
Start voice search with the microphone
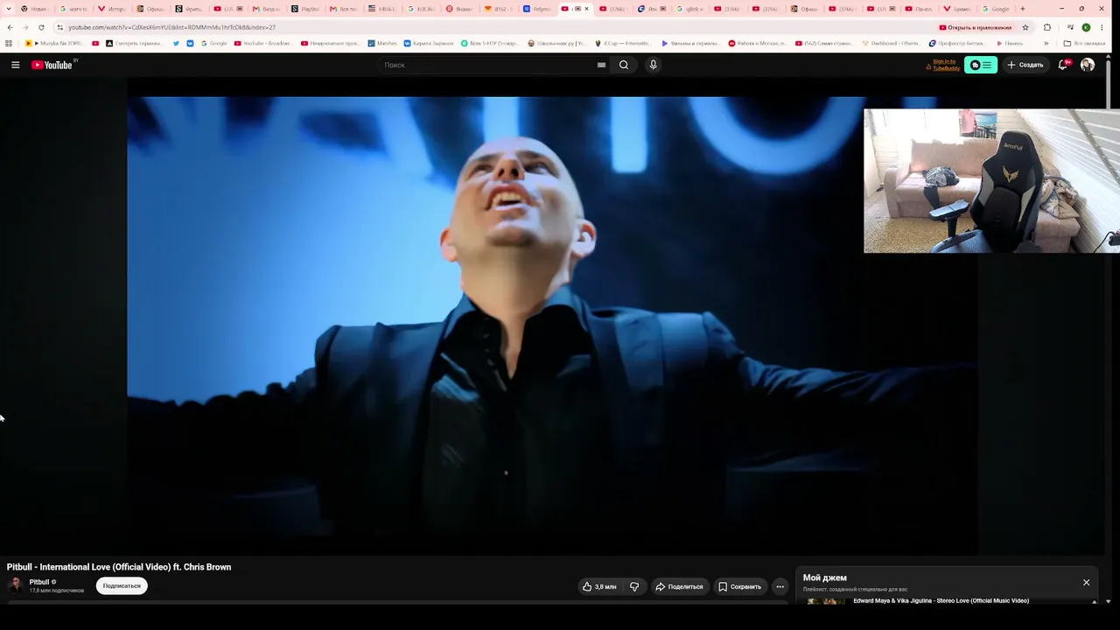[653, 65]
